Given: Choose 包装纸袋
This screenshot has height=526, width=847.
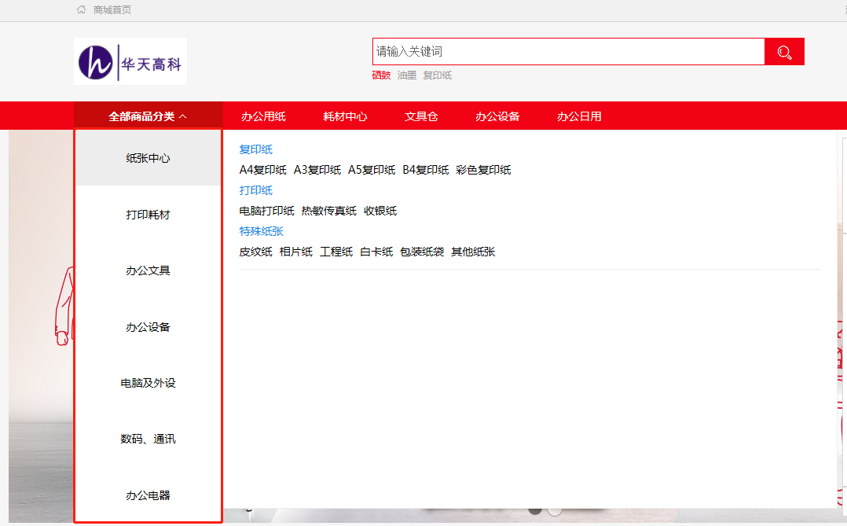Looking at the screenshot, I should [422, 252].
